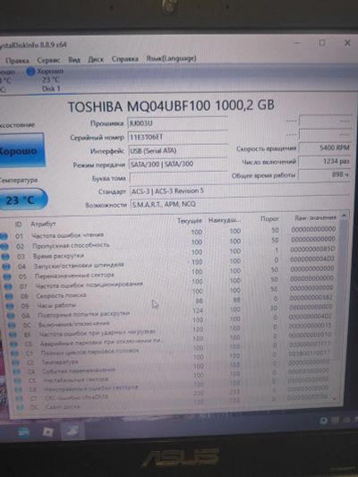Click status circle icon of row 03
The image size is (358, 477).
tap(5, 257)
